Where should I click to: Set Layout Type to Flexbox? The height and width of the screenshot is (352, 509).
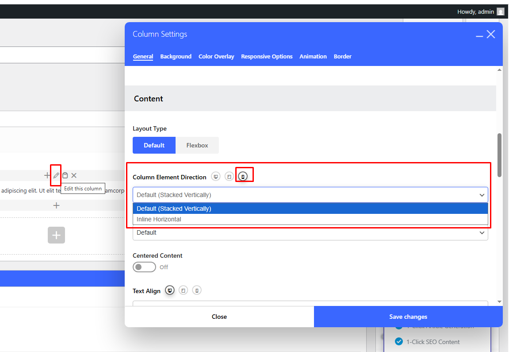tap(197, 145)
